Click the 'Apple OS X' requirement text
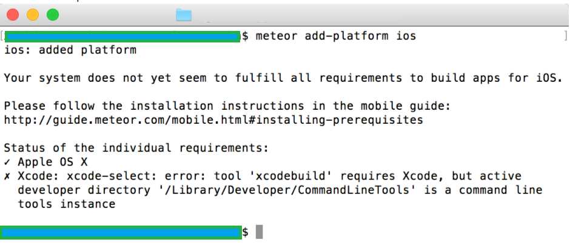This screenshot has width=570, height=245. pyautogui.click(x=52, y=162)
